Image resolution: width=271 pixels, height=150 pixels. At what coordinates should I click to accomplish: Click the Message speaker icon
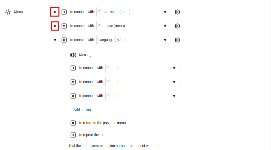[x=73, y=55]
